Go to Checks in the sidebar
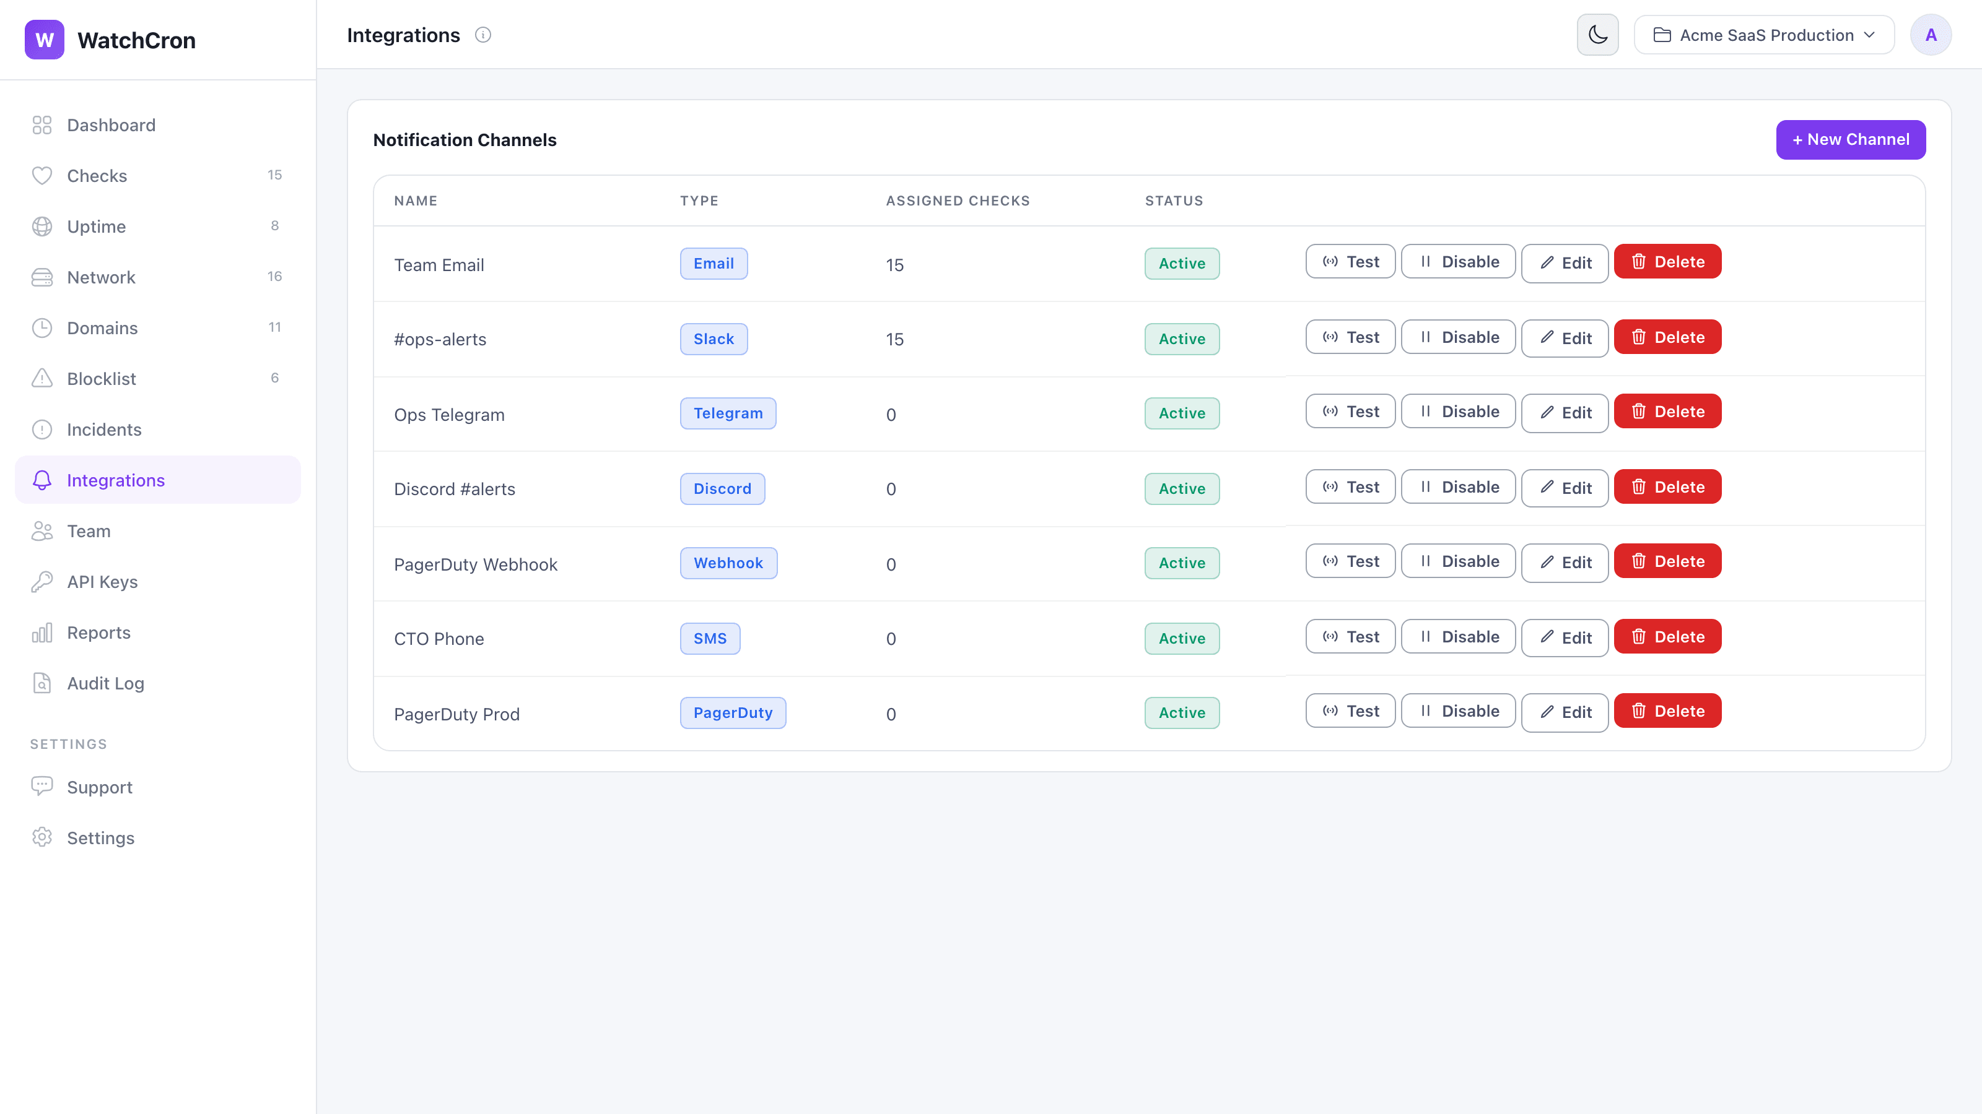 pos(158,176)
